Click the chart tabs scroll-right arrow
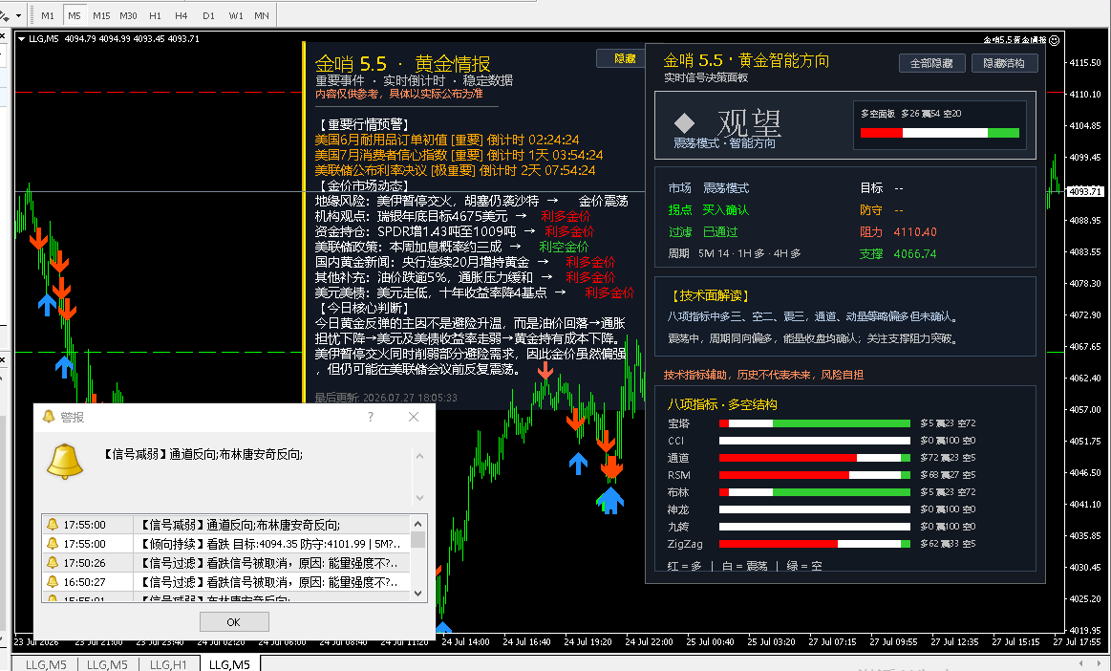The image size is (1111, 671). pos(1100,664)
